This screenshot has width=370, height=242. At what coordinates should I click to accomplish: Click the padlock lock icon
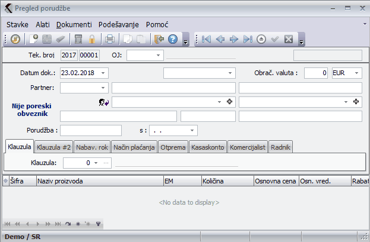(x=92, y=40)
